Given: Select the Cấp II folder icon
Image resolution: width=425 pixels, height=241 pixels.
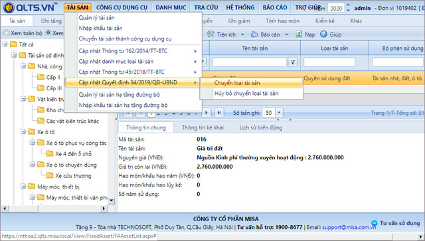Looking at the screenshot, I should tap(41, 77).
